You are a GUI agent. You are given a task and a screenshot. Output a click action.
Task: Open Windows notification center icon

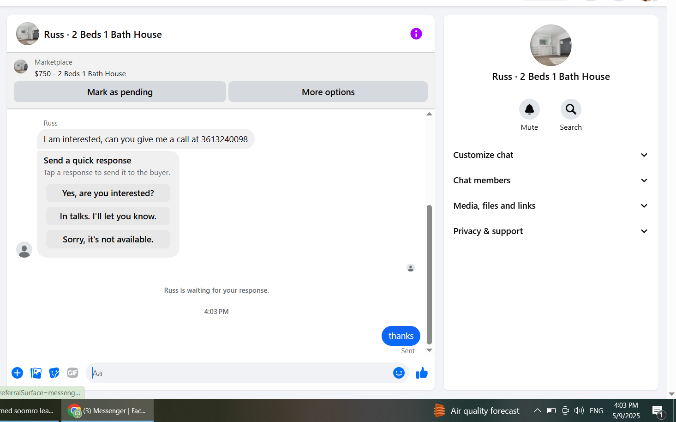(x=658, y=410)
